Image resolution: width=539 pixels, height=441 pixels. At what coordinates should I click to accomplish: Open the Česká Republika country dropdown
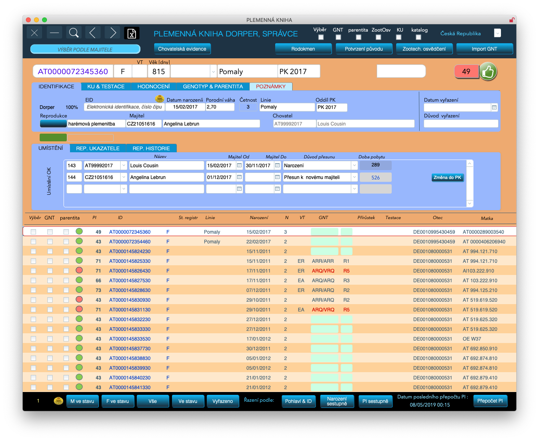[x=497, y=33]
